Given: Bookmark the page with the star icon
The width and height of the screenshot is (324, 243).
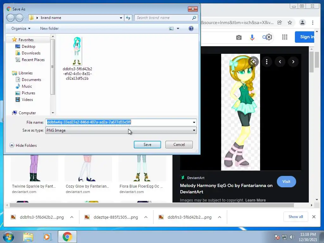Looking at the screenshot, I should coord(290,22).
